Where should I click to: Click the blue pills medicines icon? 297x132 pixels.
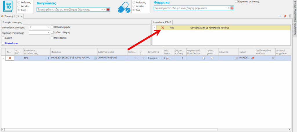[124, 7]
